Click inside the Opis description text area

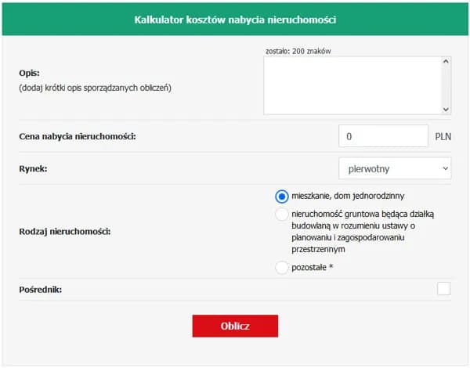tap(352, 85)
